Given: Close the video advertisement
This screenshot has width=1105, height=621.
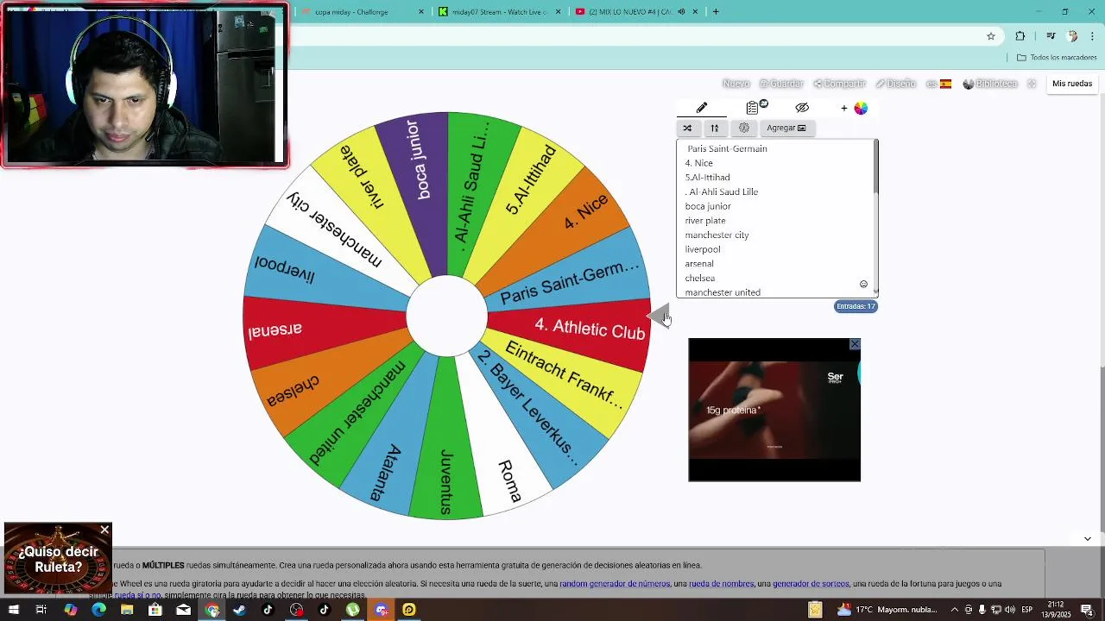Looking at the screenshot, I should point(855,344).
